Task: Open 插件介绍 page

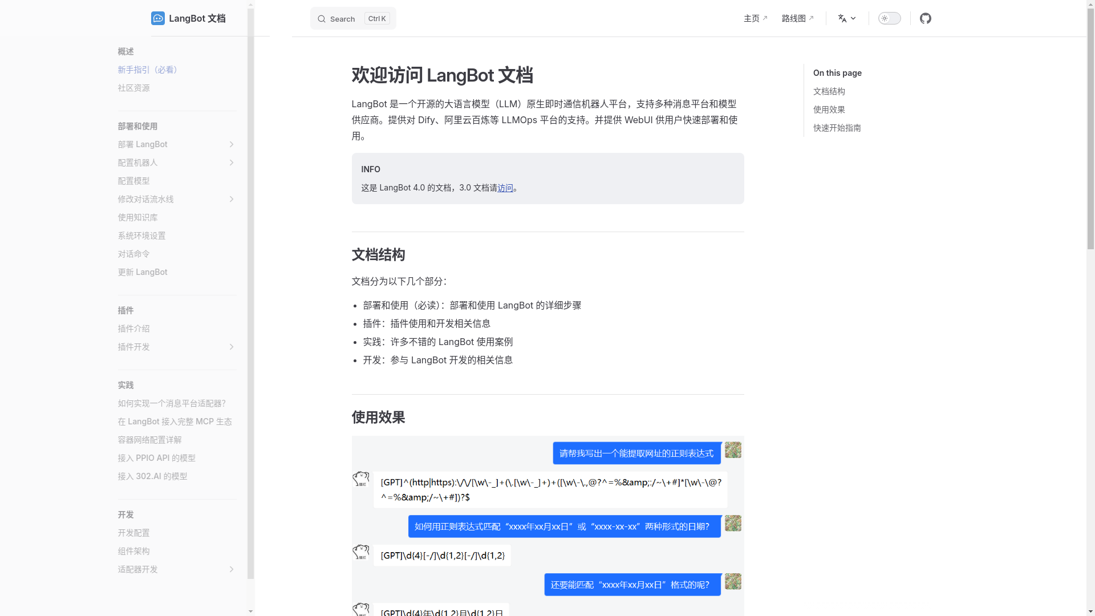Action: [x=133, y=329]
